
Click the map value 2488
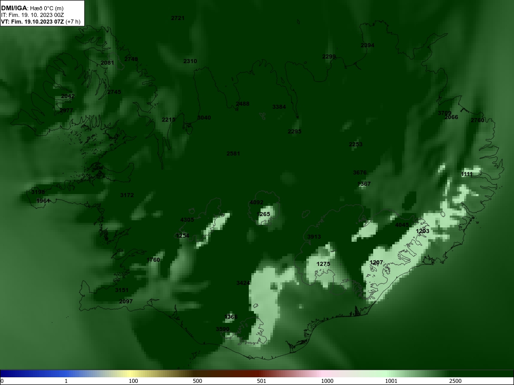pyautogui.click(x=243, y=104)
